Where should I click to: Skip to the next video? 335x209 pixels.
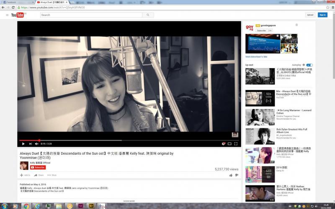coord(29,144)
